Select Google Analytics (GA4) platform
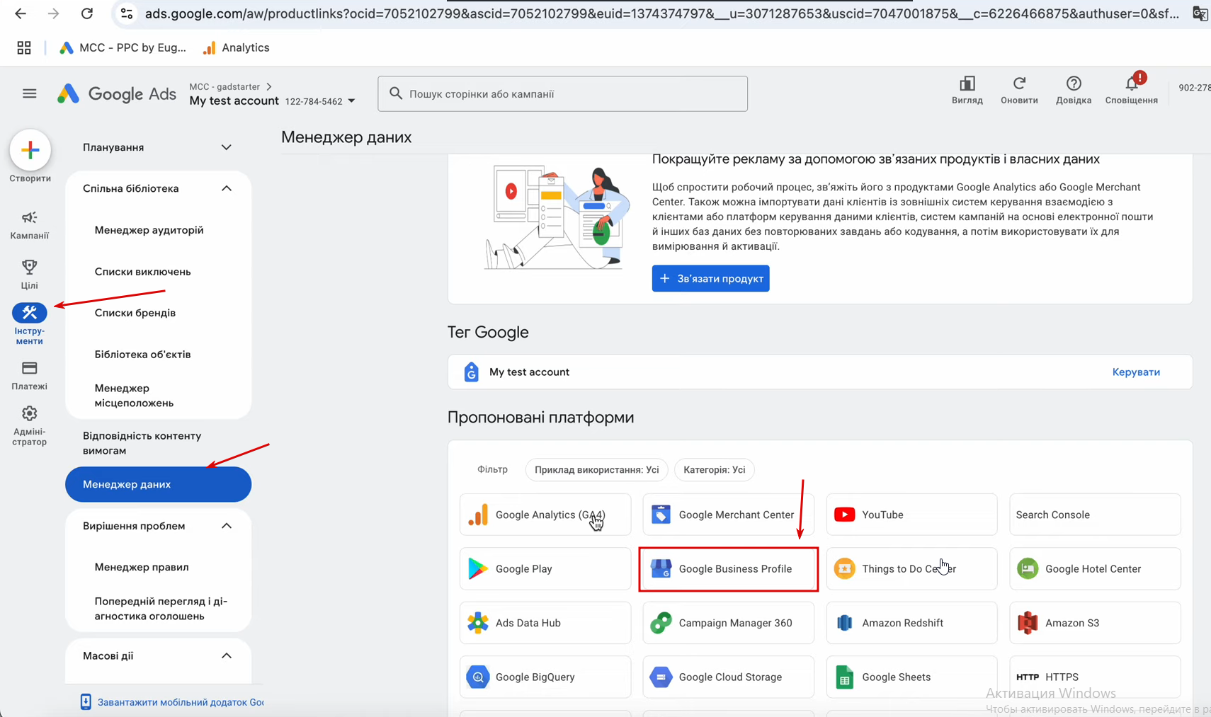Image resolution: width=1211 pixels, height=717 pixels. (545, 515)
